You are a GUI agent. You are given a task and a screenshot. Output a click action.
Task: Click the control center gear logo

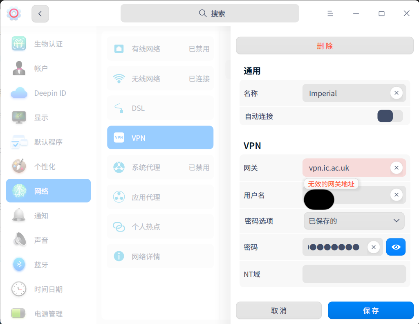point(13,13)
